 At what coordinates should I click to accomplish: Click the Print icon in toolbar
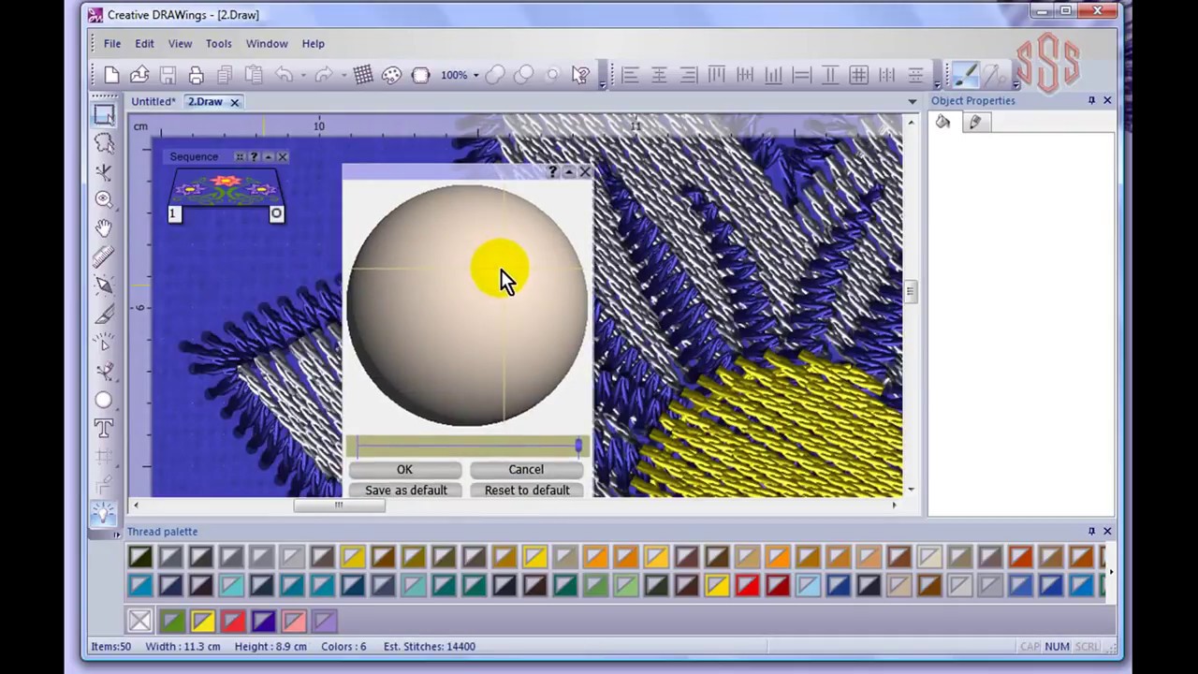(x=196, y=75)
